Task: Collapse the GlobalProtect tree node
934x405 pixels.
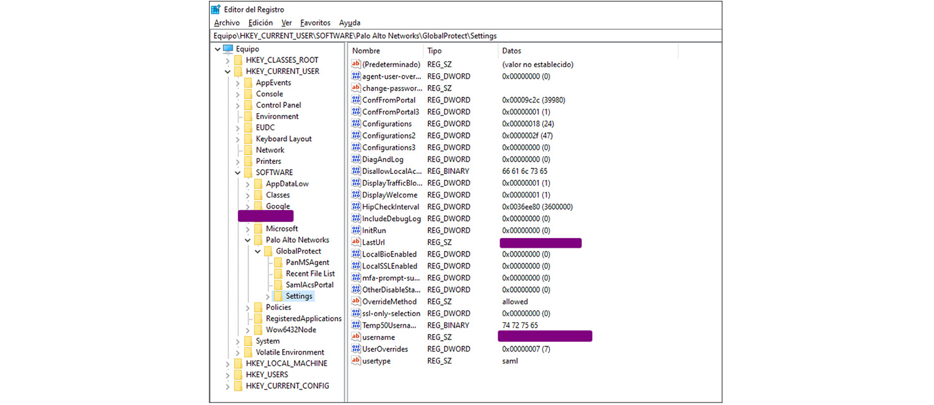Action: tap(257, 252)
